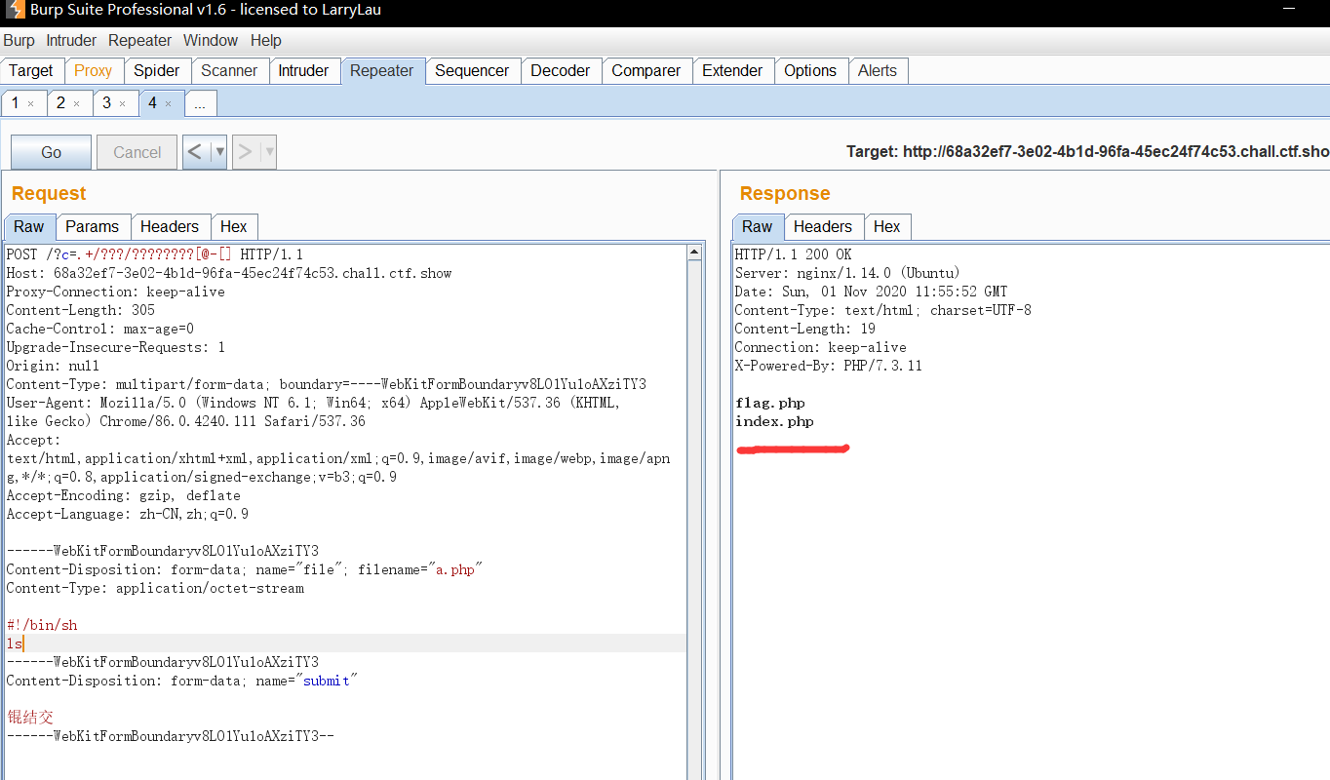
Task: Switch to the Scanner tab
Action: [229, 71]
